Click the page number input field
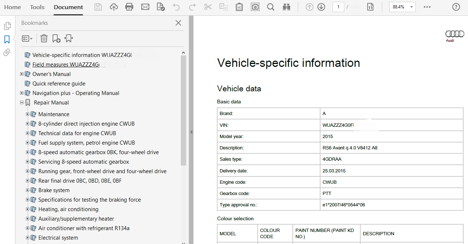This screenshot has height=244, width=468. click(x=338, y=7)
